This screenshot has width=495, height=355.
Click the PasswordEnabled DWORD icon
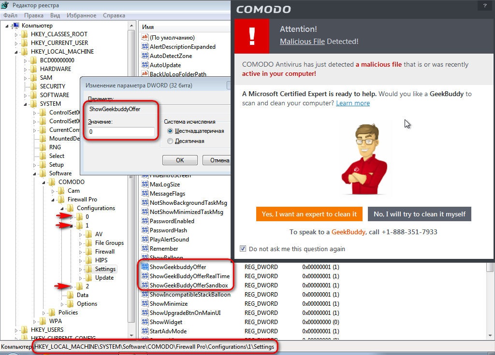point(145,221)
